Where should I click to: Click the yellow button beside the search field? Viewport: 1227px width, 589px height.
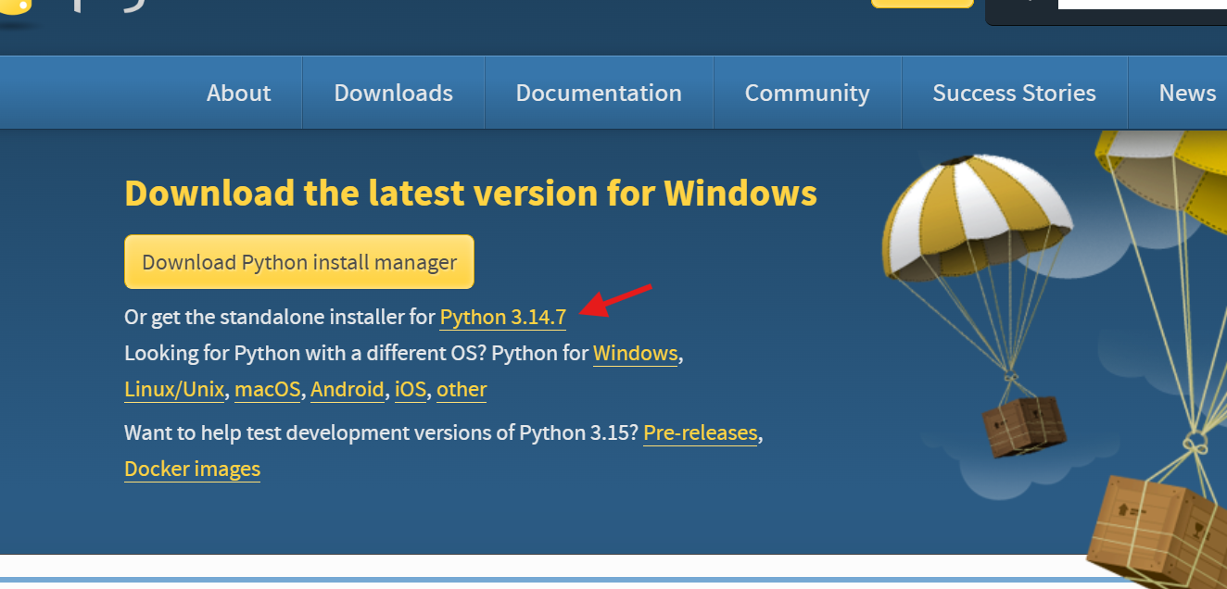(922, 4)
